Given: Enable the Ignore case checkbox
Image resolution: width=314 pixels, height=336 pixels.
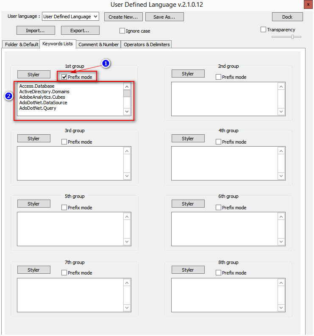Looking at the screenshot, I should pyautogui.click(x=122, y=31).
